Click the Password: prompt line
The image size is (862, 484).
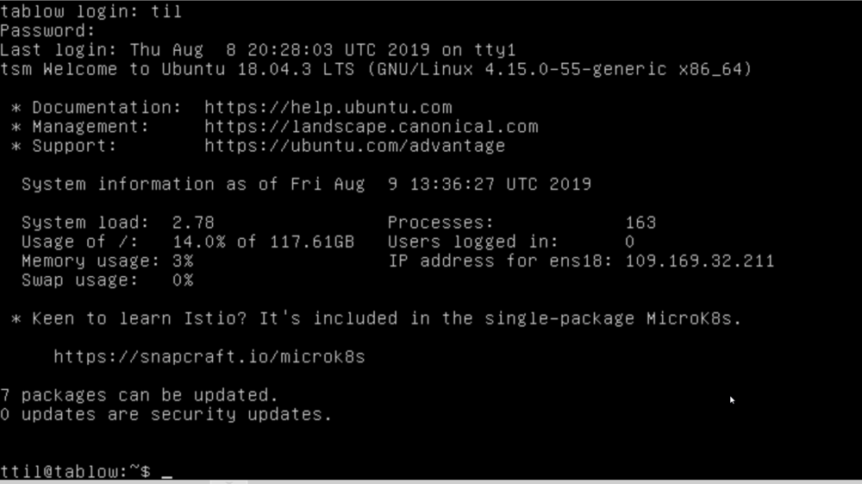[x=47, y=30]
